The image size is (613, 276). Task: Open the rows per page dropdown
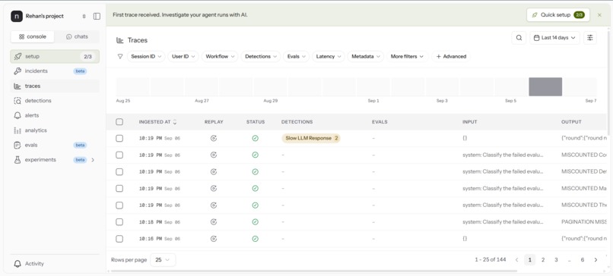point(163,259)
